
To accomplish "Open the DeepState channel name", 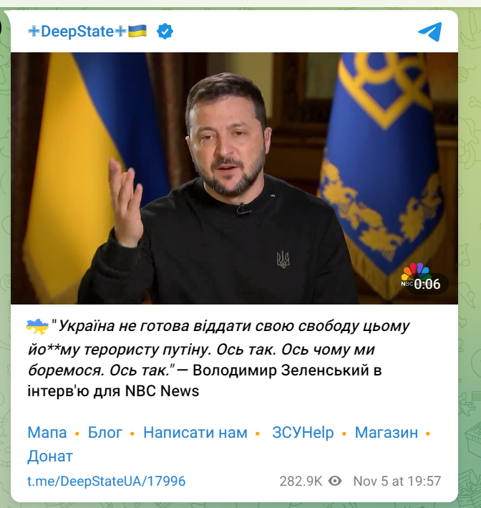I will click(x=78, y=32).
